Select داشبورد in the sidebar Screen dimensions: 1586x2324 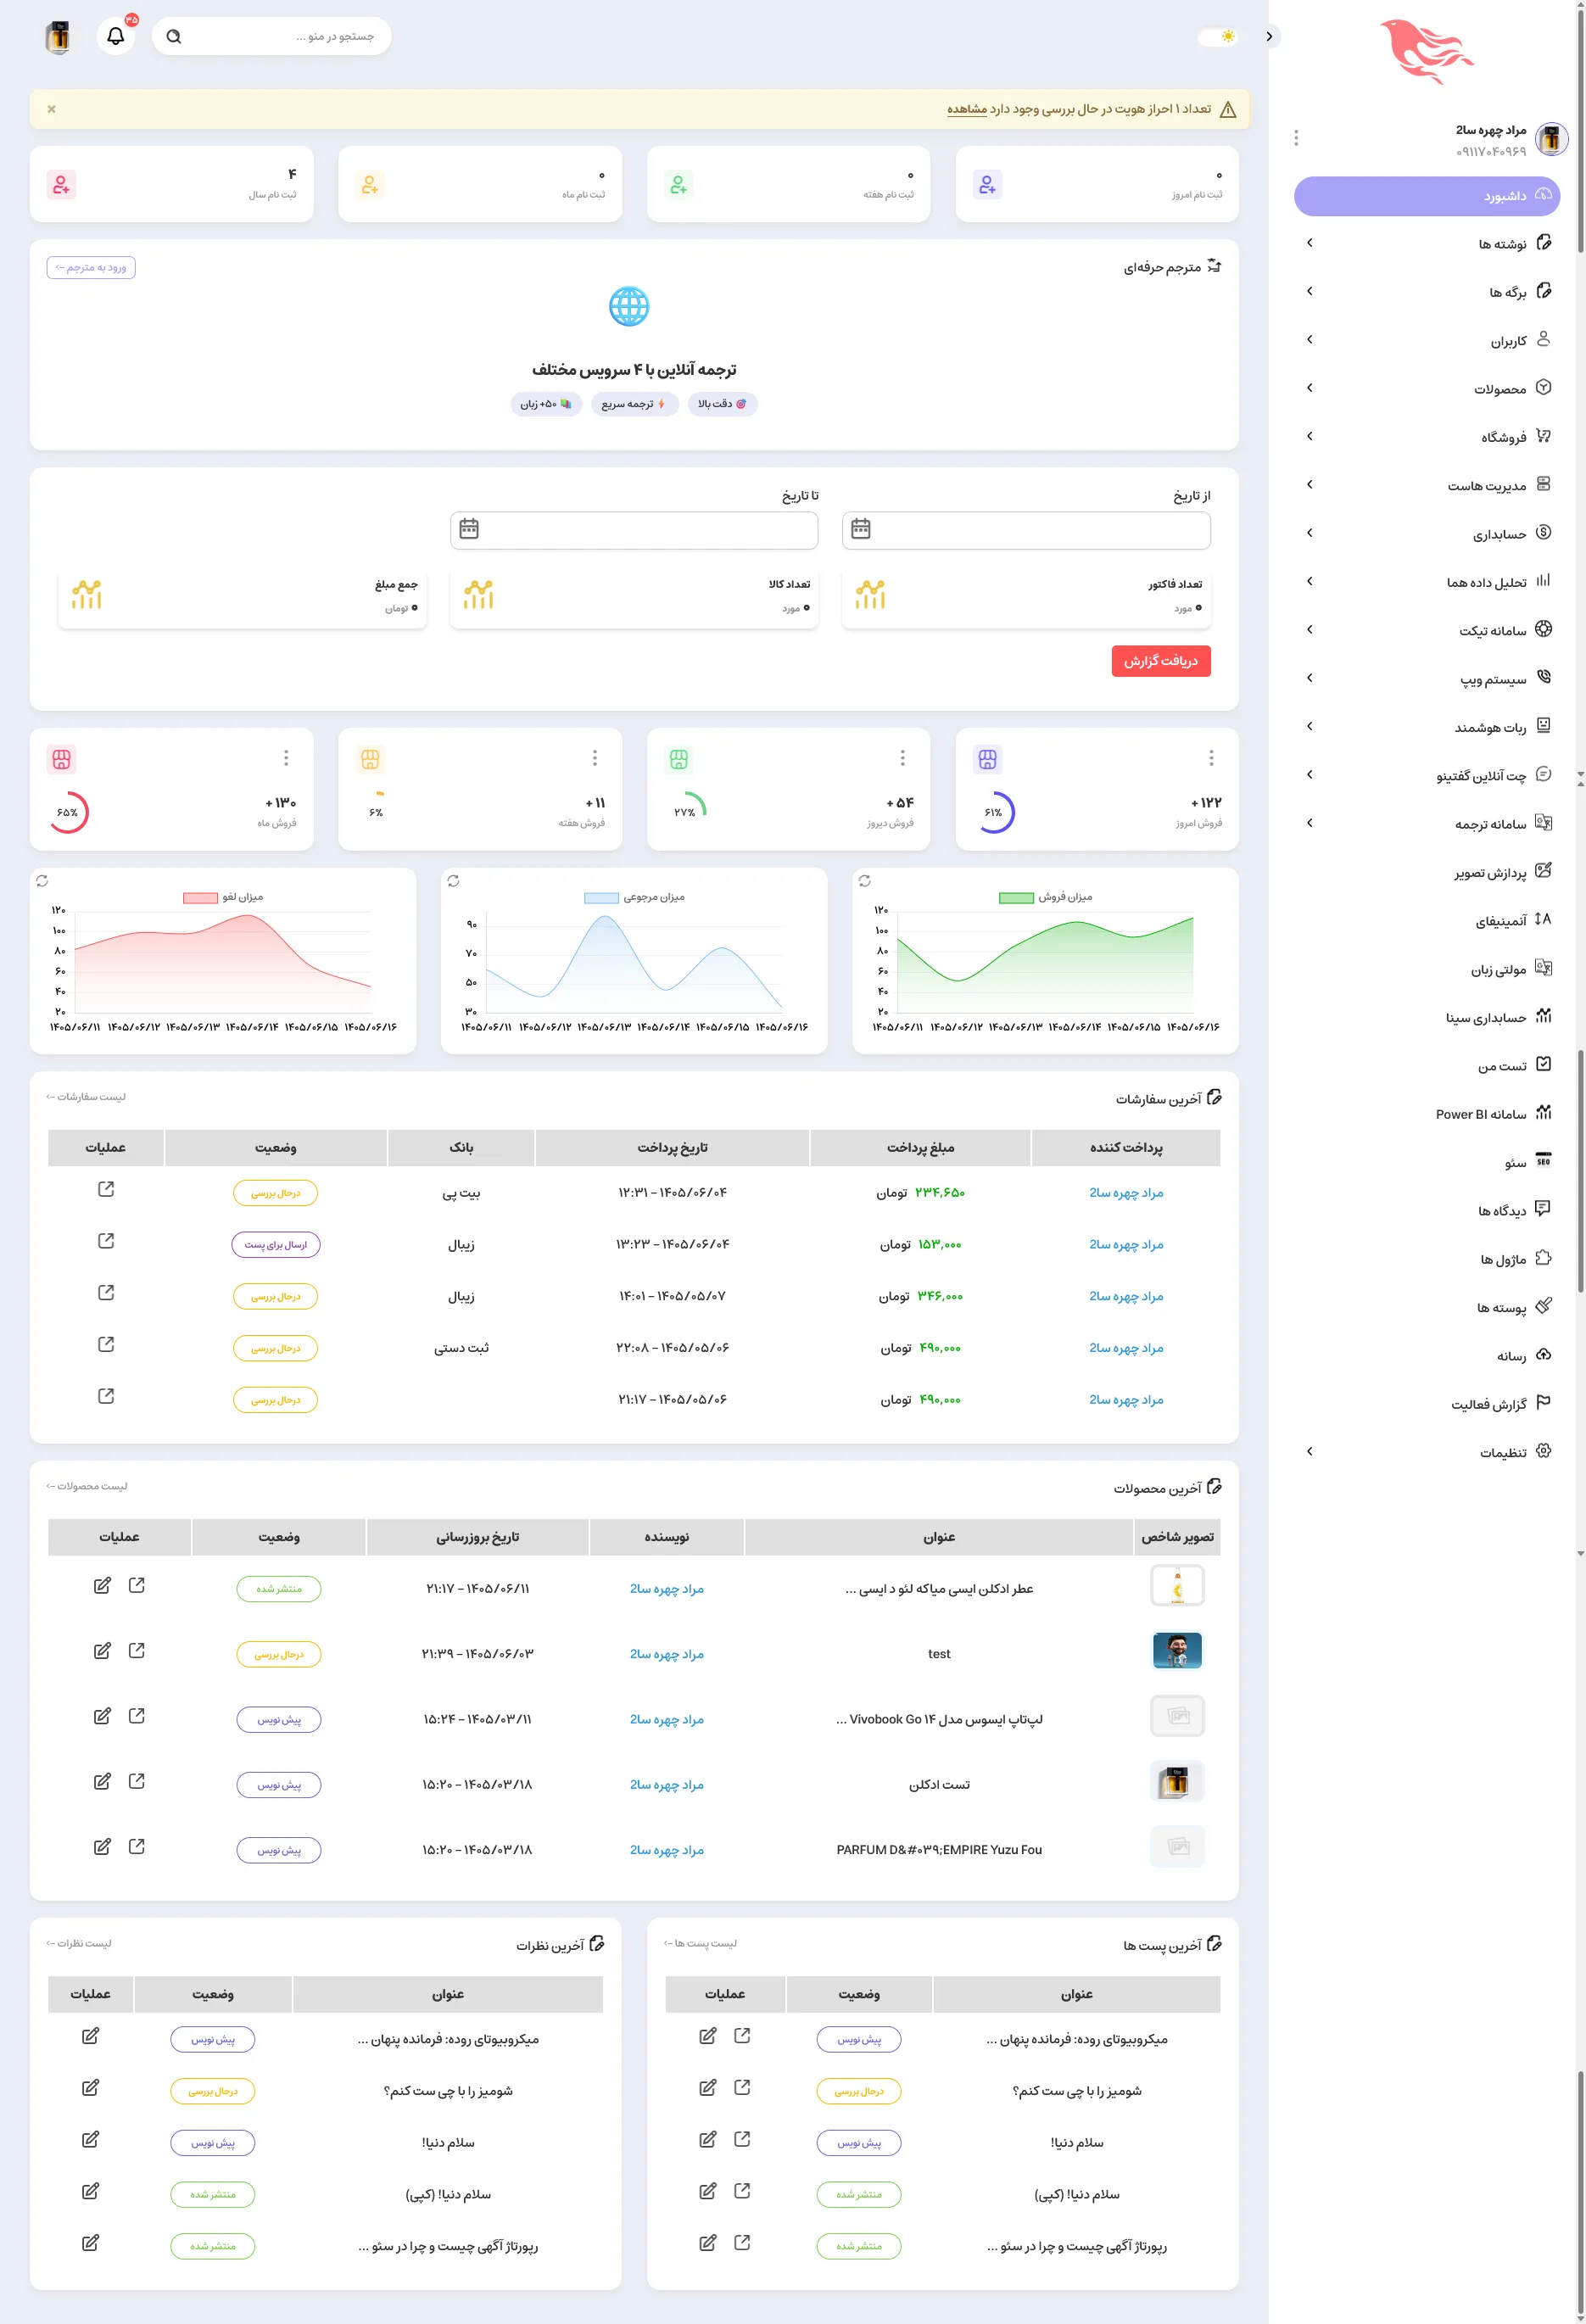point(1427,196)
